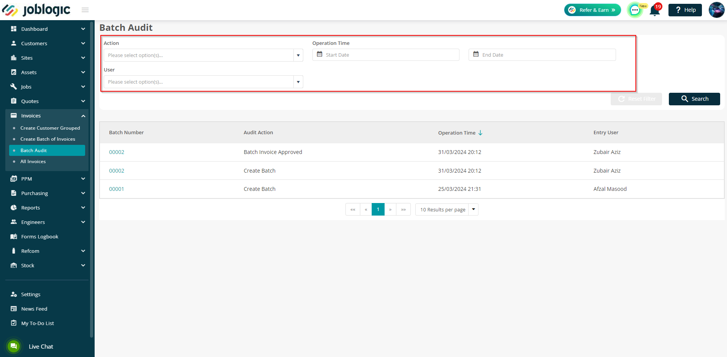Screen dimensions: 727x357
Task: Open the notifications bell icon
Action: tap(654, 10)
